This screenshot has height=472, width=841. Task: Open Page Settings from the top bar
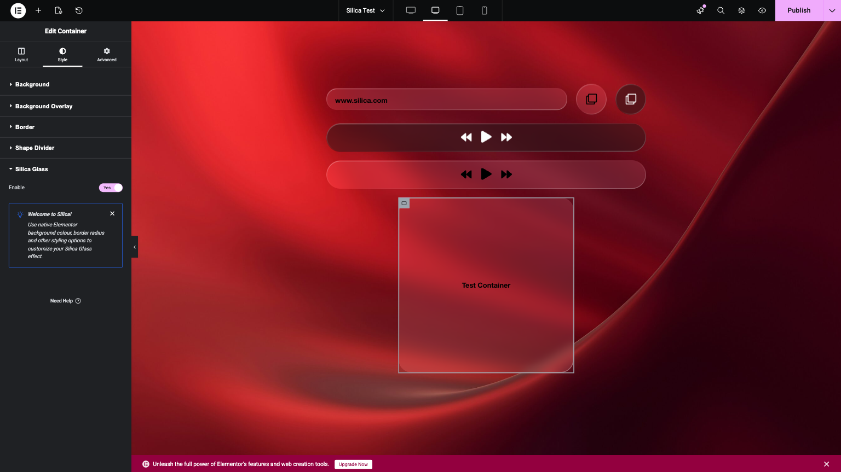59,10
